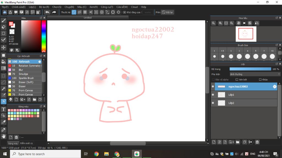Enable parallel lines snap guide
Screen dimensions: 282x158
(x=80, y=12)
